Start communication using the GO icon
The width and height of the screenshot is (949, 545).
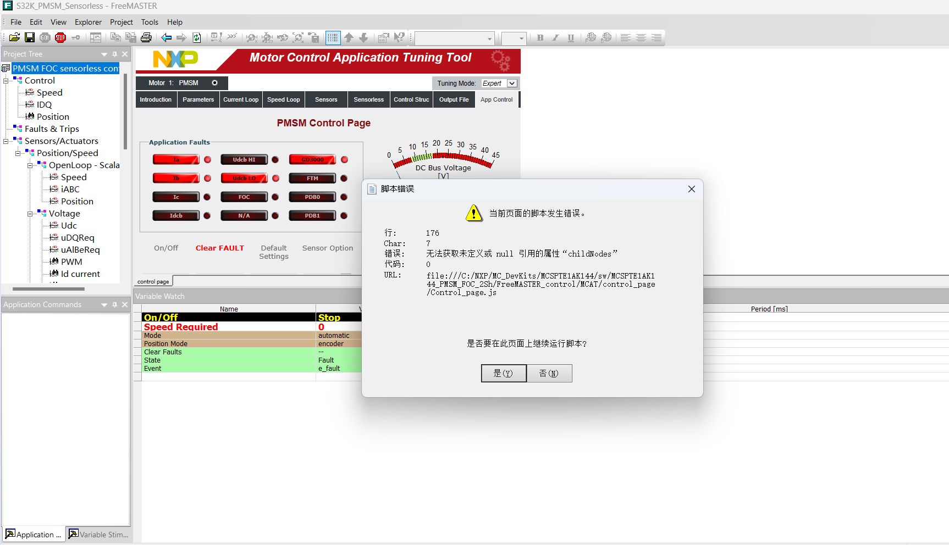(45, 37)
